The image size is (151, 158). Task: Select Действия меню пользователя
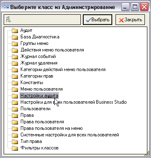pos(52,50)
